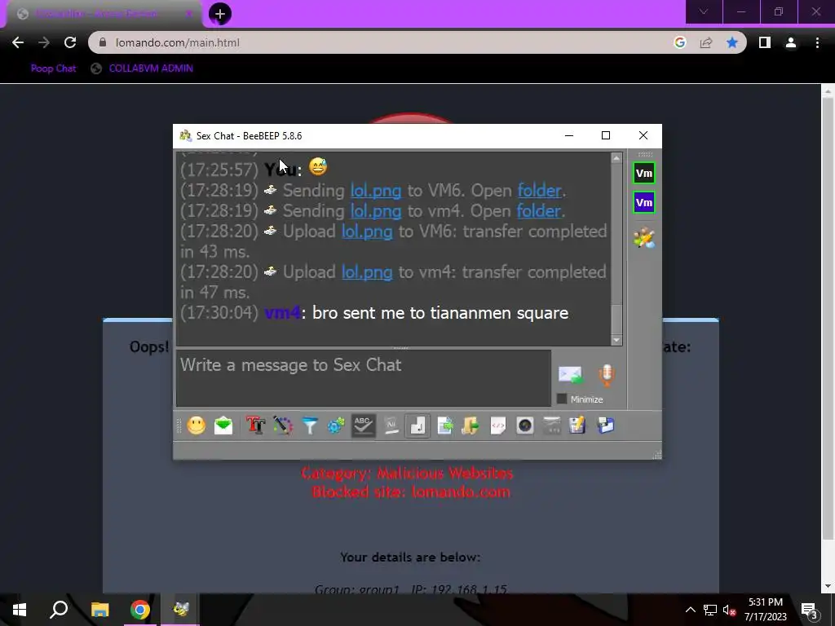Screen dimensions: 835x626
Task: Open lol.png in Upload to VM6 line
Action: pos(367,231)
